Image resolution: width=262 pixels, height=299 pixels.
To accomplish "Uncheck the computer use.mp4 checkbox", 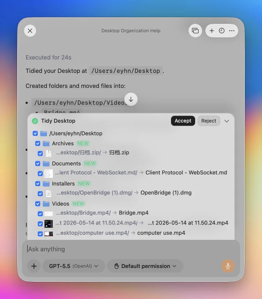I will [x=40, y=234].
